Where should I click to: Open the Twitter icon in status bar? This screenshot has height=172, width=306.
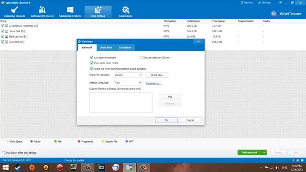pos(297,161)
